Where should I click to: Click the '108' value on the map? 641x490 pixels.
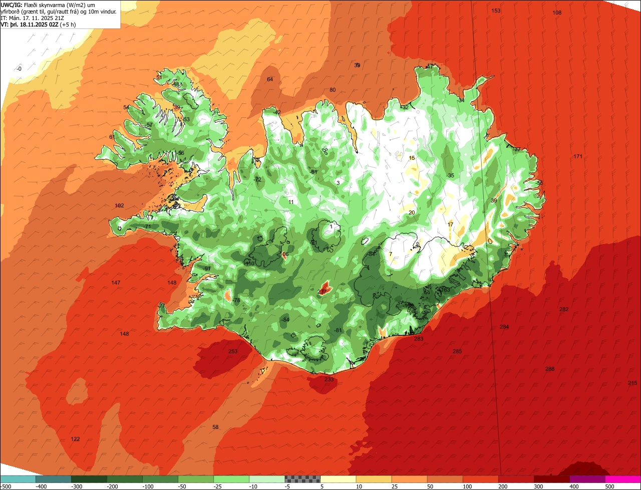(x=557, y=13)
